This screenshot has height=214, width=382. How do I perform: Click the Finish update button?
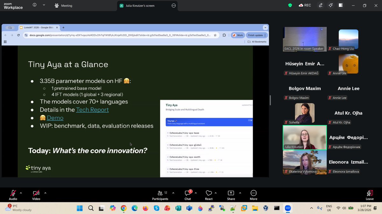point(257,35)
